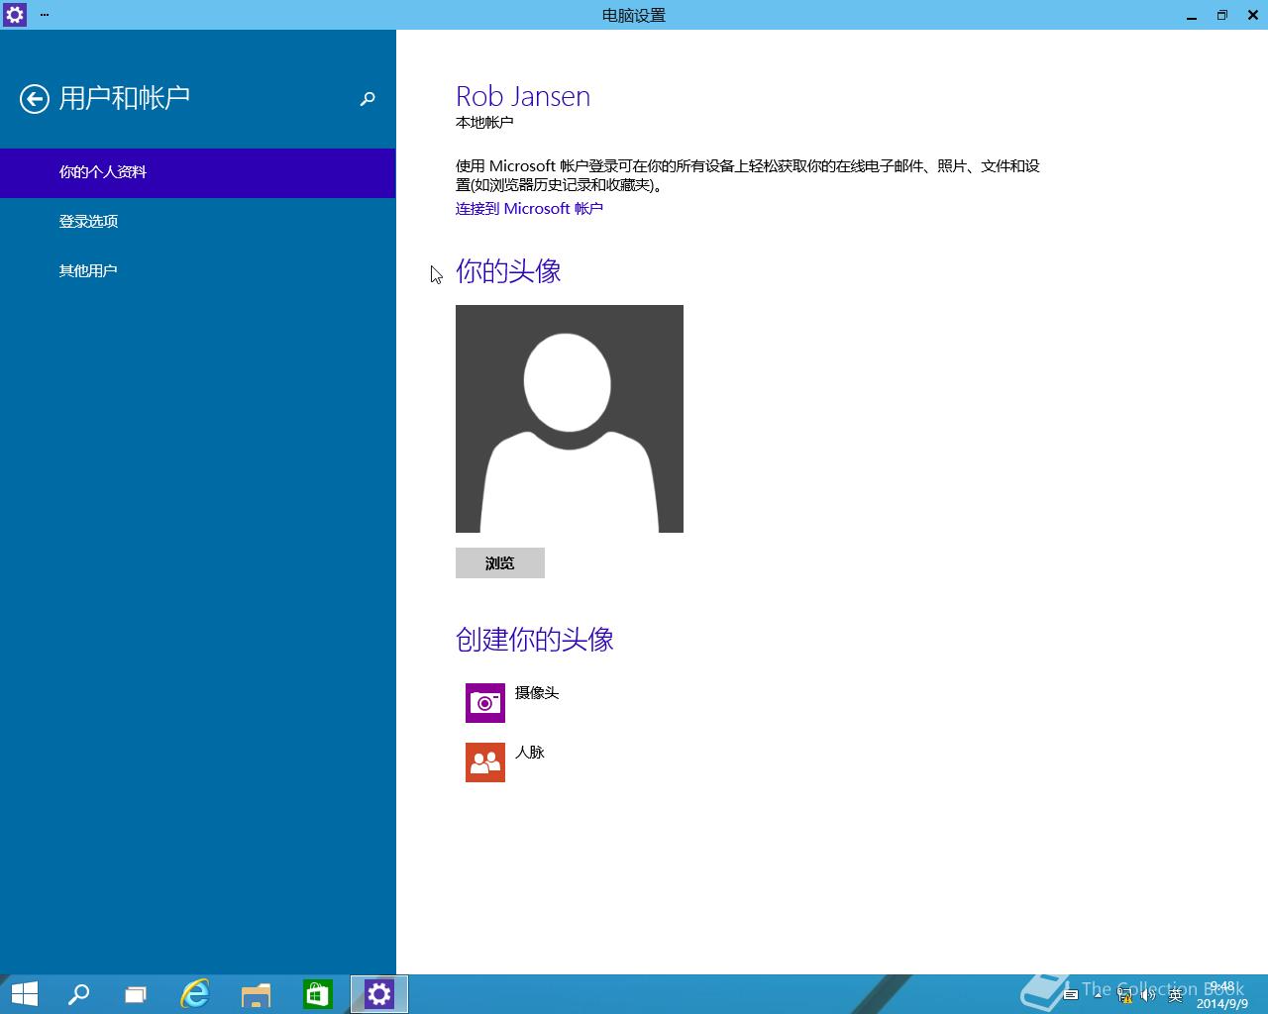1268x1014 pixels.
Task: Click the Rob Jansen account name
Action: pyautogui.click(x=523, y=96)
